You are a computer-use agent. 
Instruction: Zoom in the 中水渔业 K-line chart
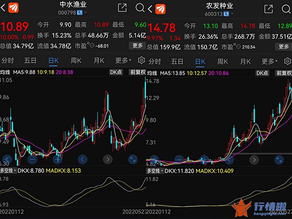coord(57,160)
